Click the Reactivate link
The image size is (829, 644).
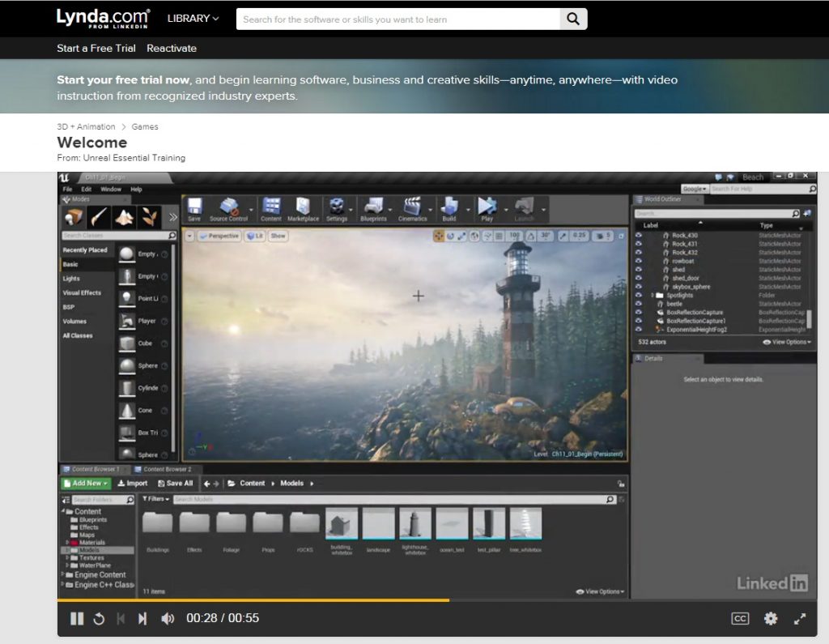click(x=172, y=49)
